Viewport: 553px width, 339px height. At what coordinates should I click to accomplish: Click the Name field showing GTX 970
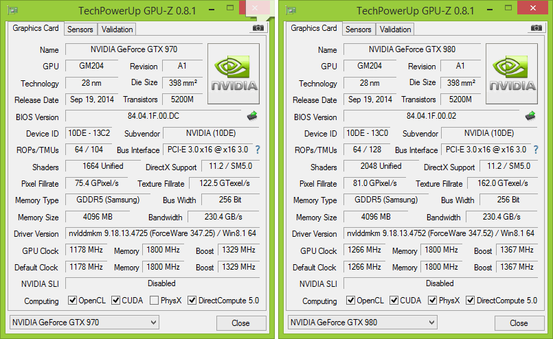click(x=134, y=49)
